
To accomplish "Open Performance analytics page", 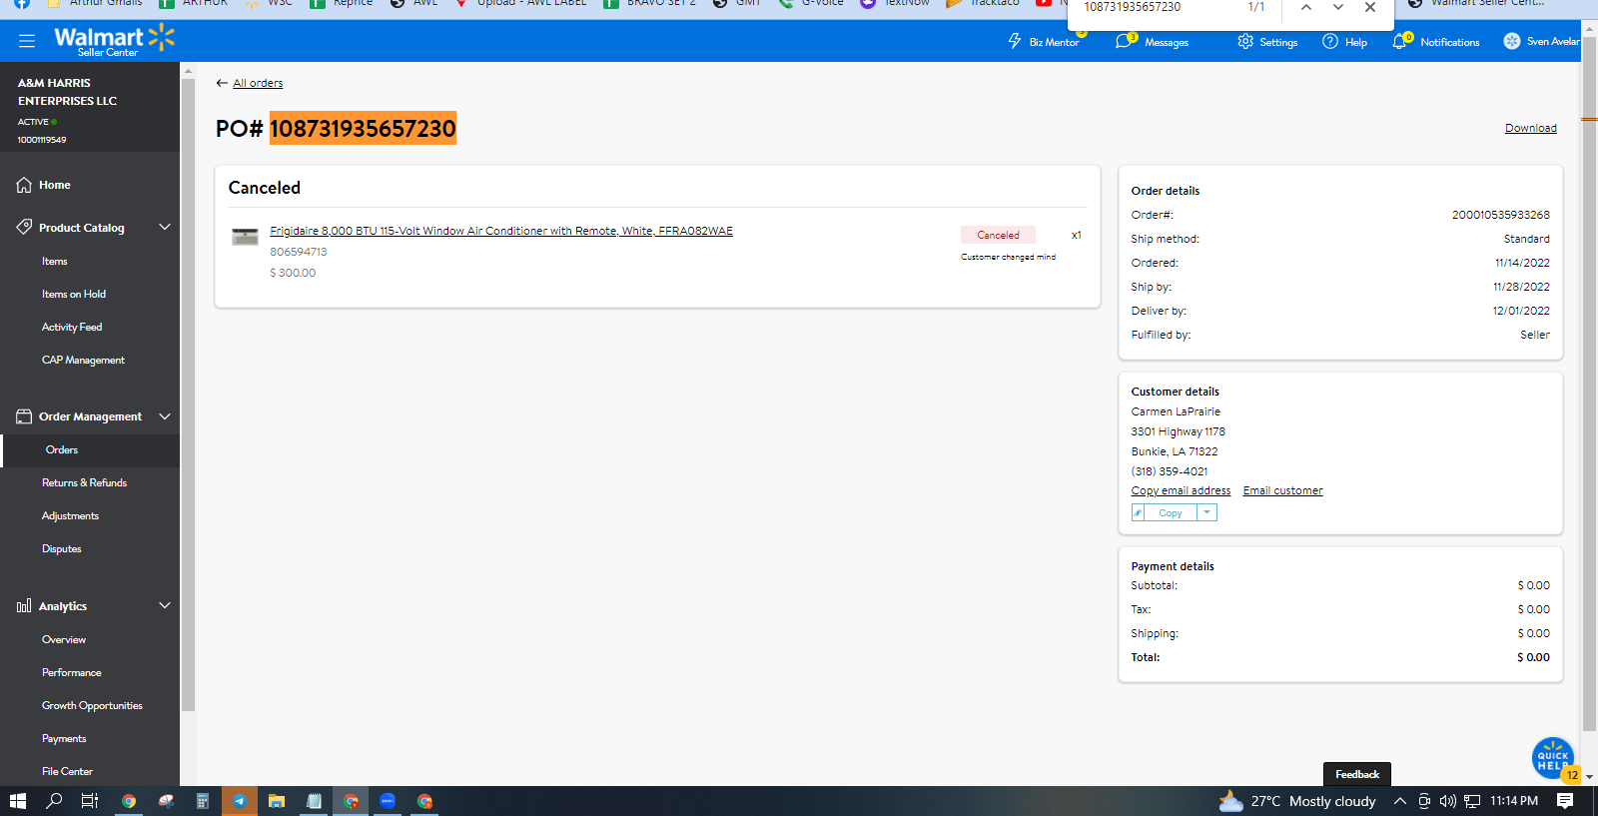I will (72, 673).
